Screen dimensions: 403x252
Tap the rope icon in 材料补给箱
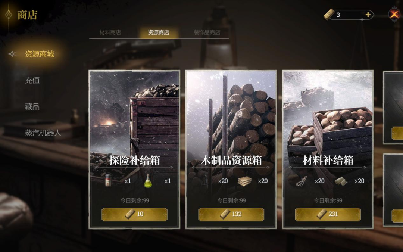tap(301, 181)
